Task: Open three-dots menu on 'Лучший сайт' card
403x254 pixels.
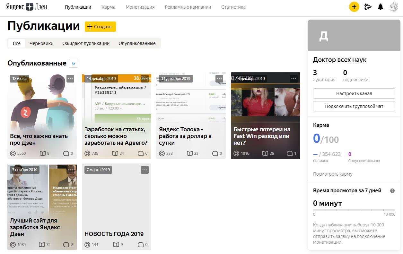Action: tap(70, 170)
